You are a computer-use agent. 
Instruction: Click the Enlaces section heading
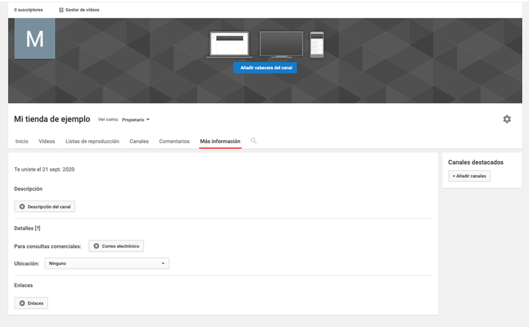(x=23, y=285)
